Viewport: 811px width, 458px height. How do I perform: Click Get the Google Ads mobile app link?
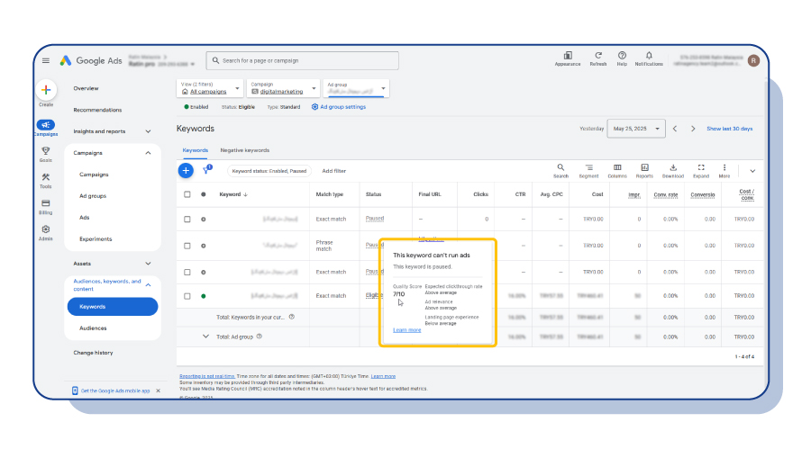[x=115, y=391]
